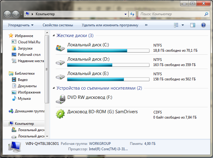Click the DVD RW дисковод (F:) label
Viewport: 213px width, 158px height.
[90, 97]
